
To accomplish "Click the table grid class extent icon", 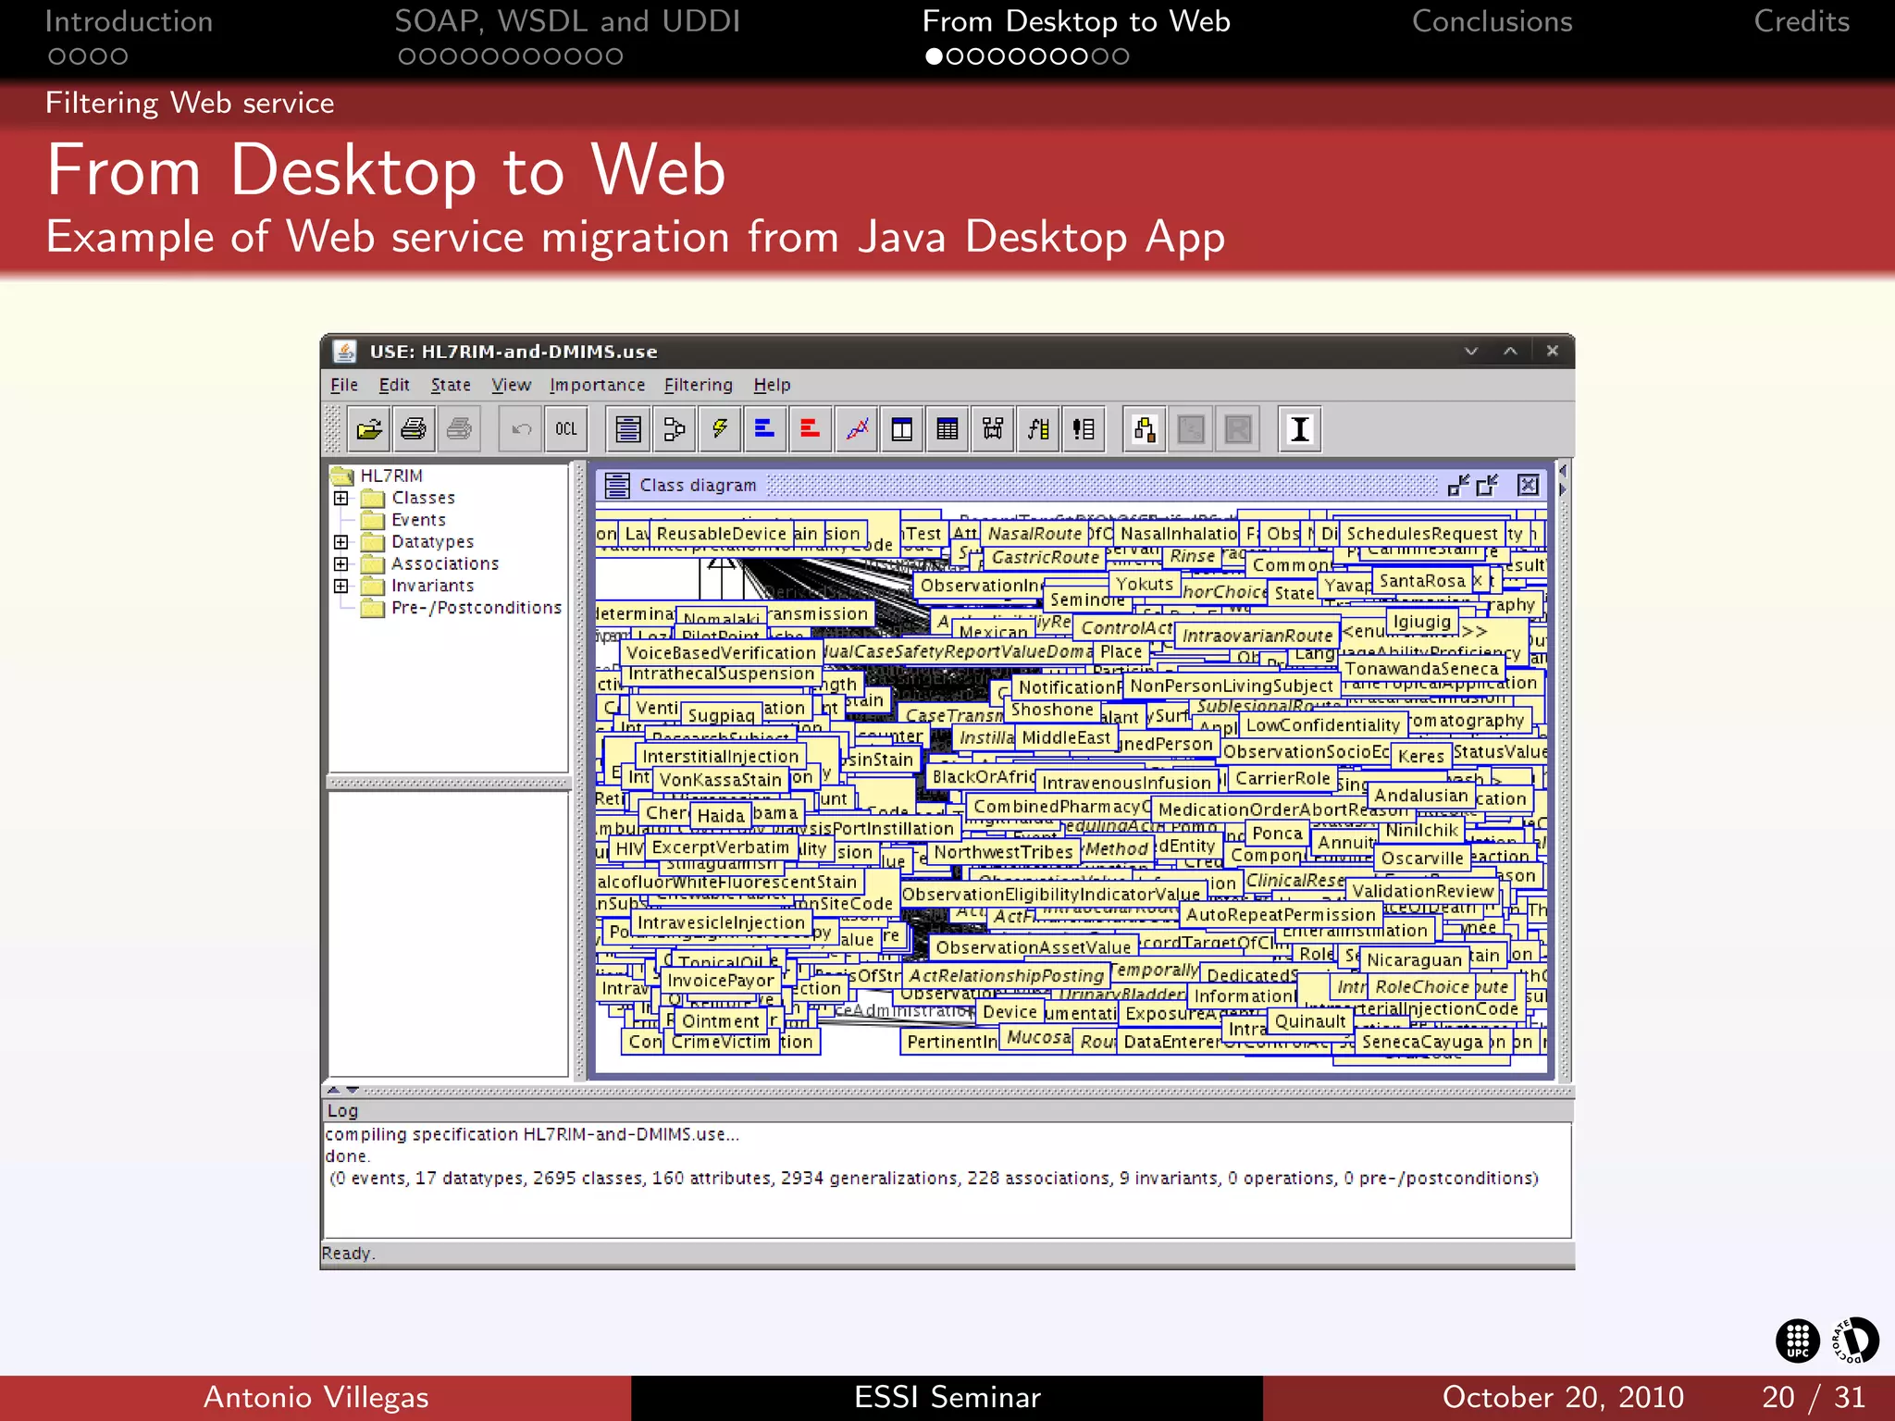I will (947, 429).
